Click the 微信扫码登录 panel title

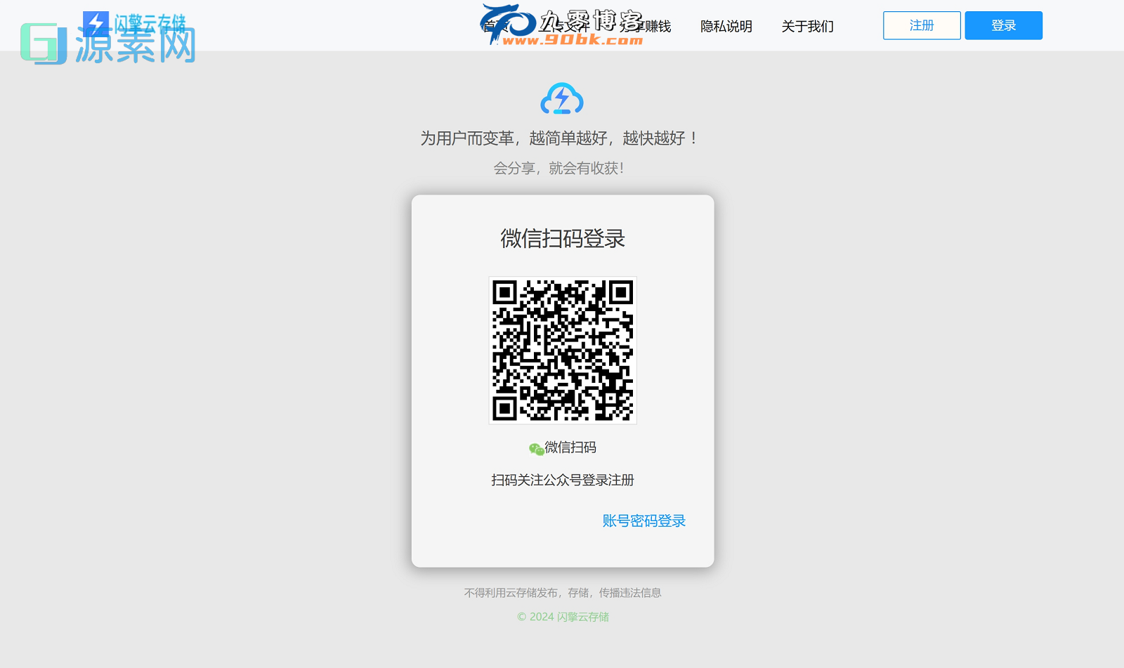tap(562, 239)
